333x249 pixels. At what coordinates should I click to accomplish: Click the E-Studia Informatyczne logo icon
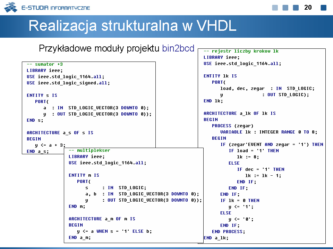(11, 7)
